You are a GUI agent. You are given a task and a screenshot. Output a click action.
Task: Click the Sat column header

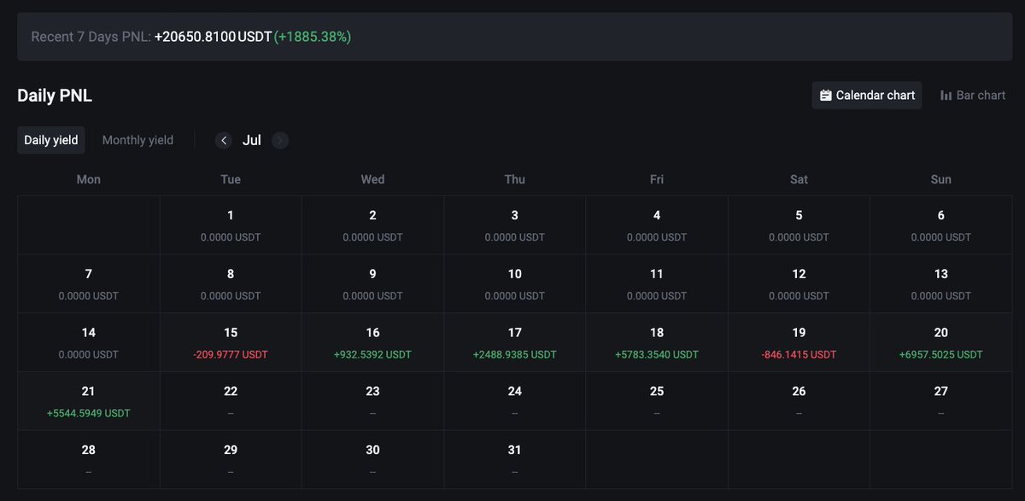tap(799, 179)
